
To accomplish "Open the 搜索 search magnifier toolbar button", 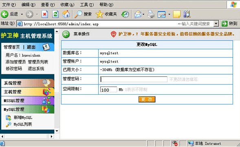I will pos(83,14).
